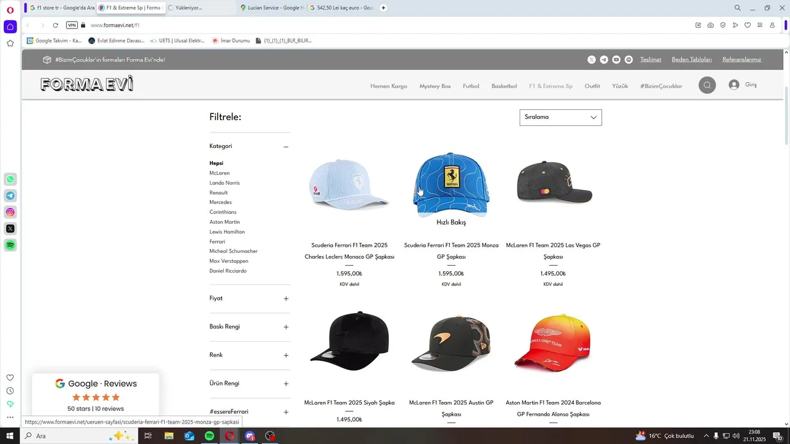Click the Opera menu logo
Image resolution: width=790 pixels, height=444 pixels.
coord(10,9)
